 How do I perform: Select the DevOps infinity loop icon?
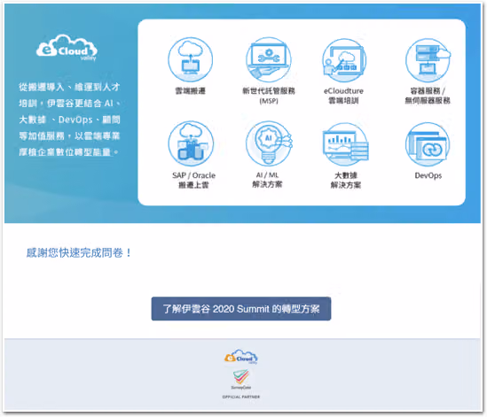point(428,144)
